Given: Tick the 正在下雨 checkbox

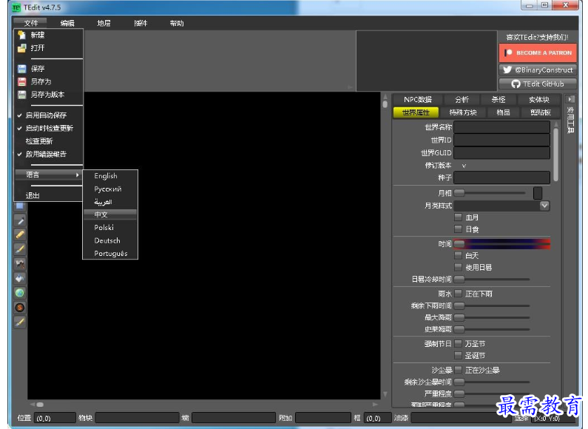Looking at the screenshot, I should [458, 294].
